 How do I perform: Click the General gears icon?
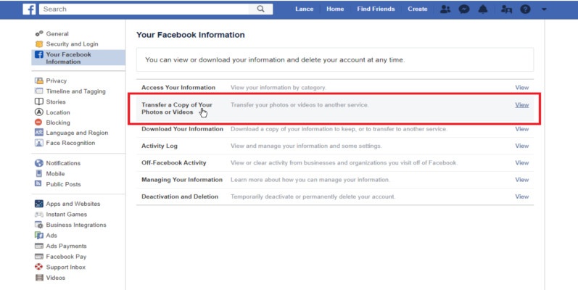[39, 33]
